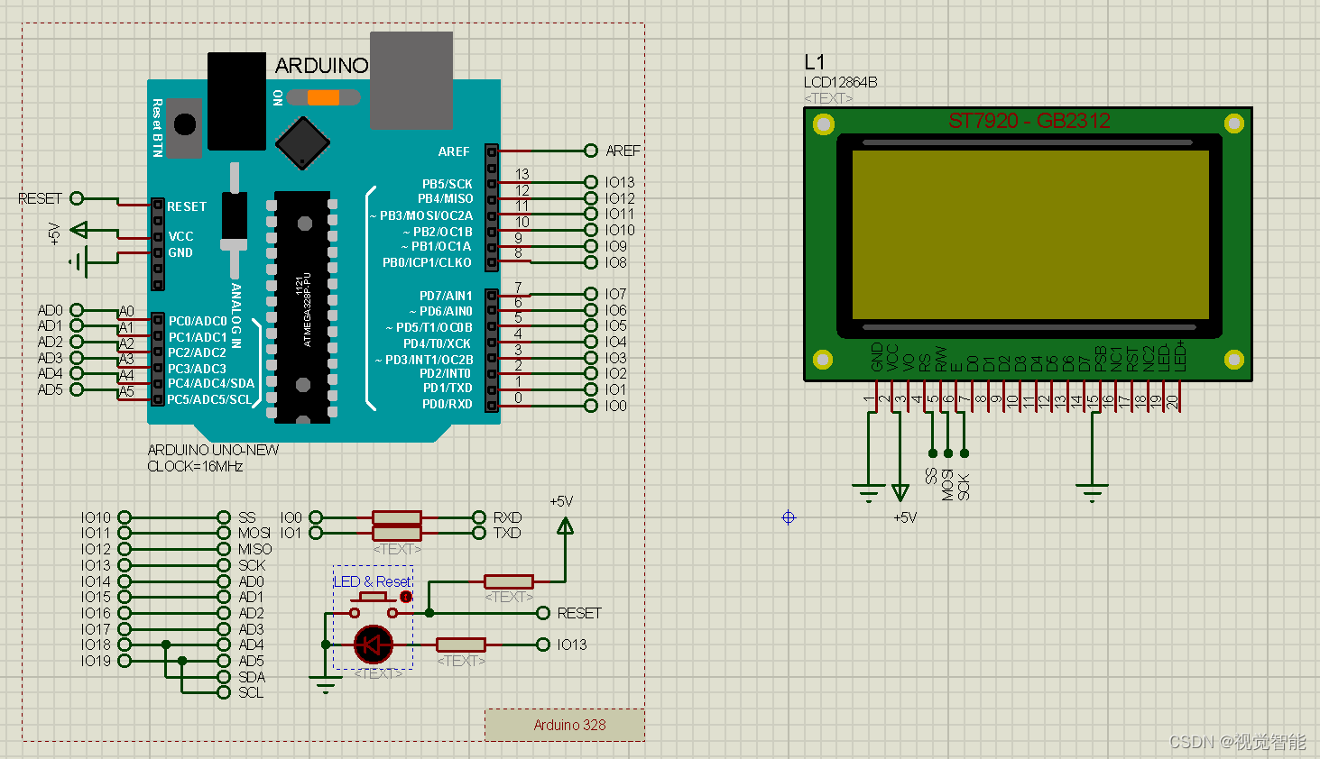
Task: Click the blue origin marker near the LCD
Action: pos(788,517)
